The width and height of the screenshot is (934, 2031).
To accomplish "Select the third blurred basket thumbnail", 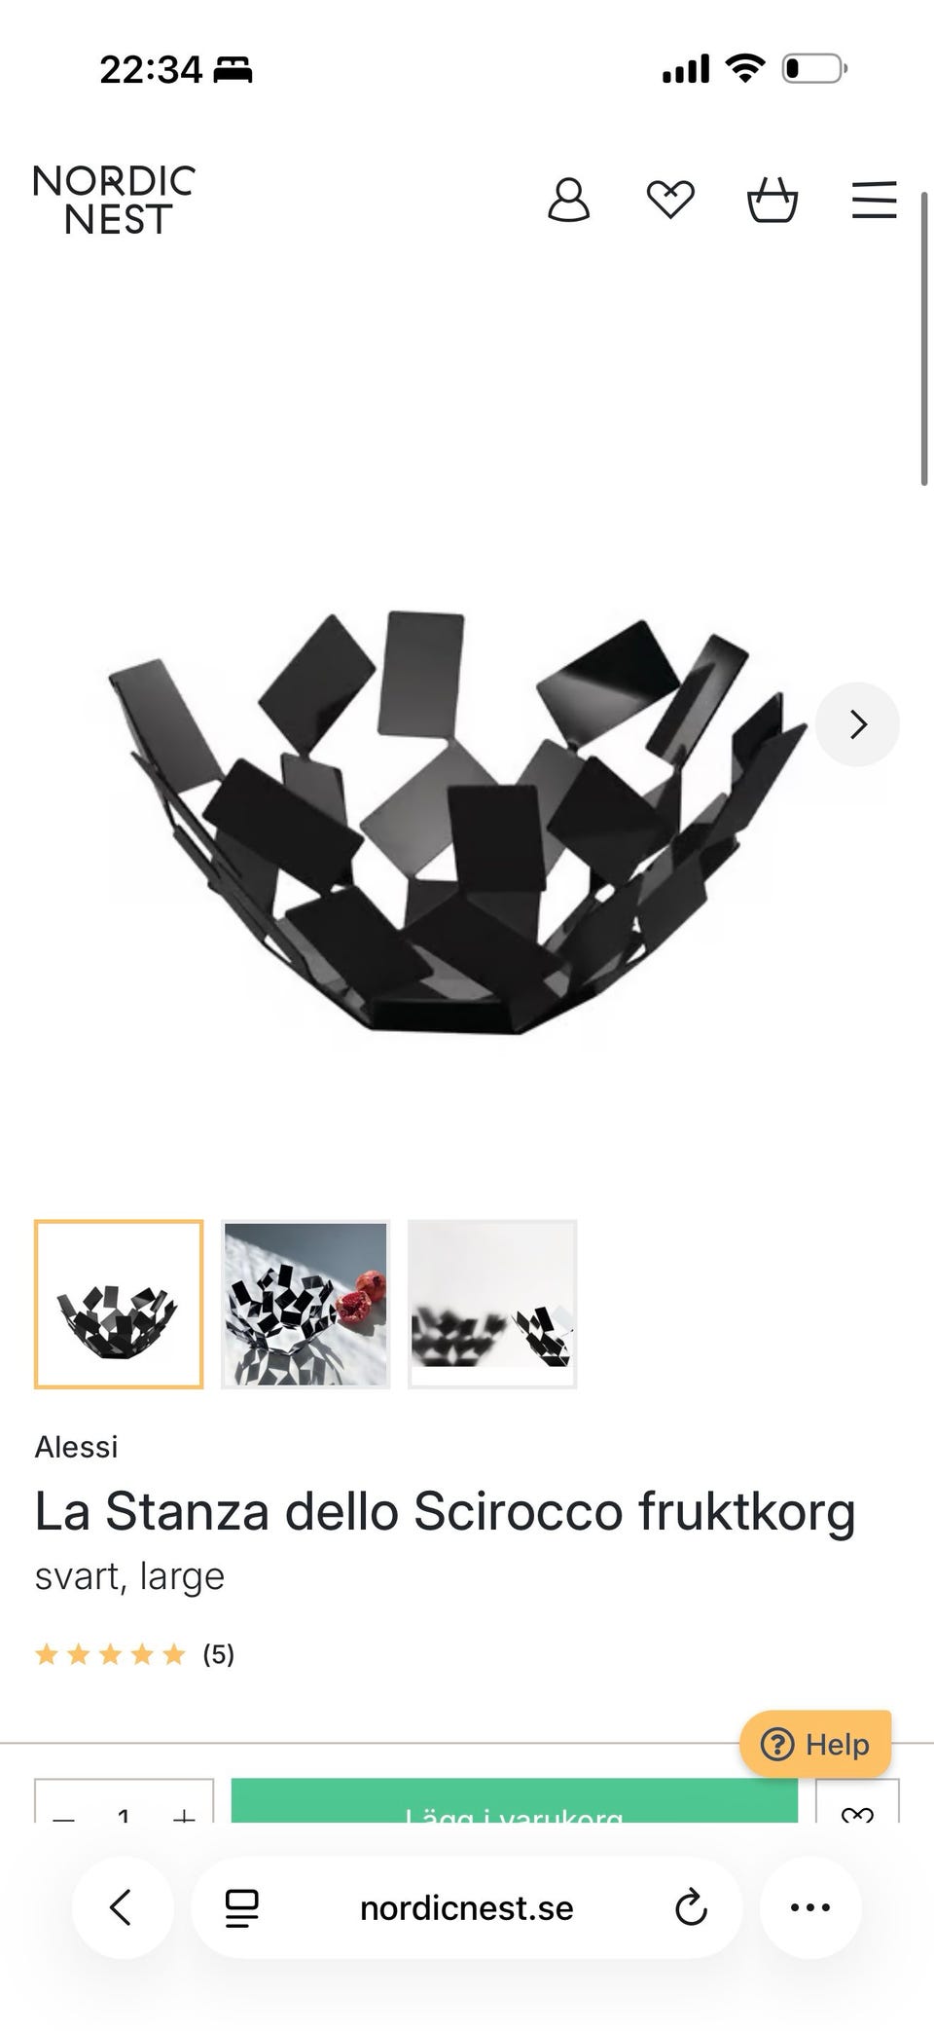I will (492, 1304).
